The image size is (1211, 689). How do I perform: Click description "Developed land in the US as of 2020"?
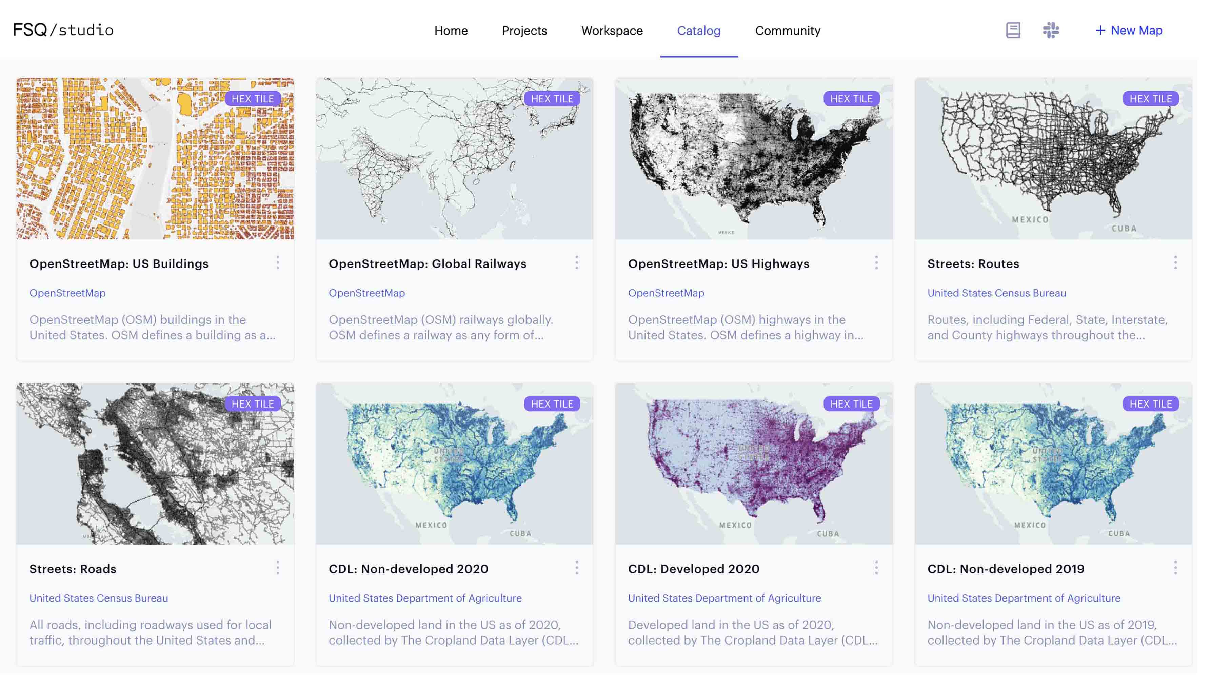pos(753,633)
